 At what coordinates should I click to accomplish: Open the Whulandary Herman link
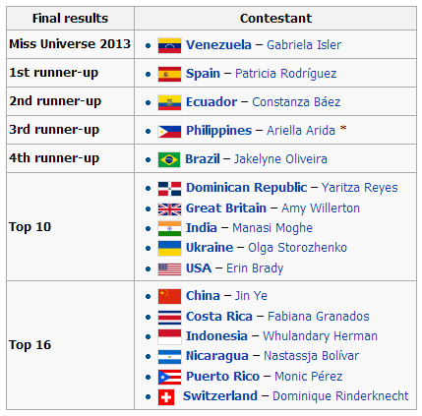[320, 336]
